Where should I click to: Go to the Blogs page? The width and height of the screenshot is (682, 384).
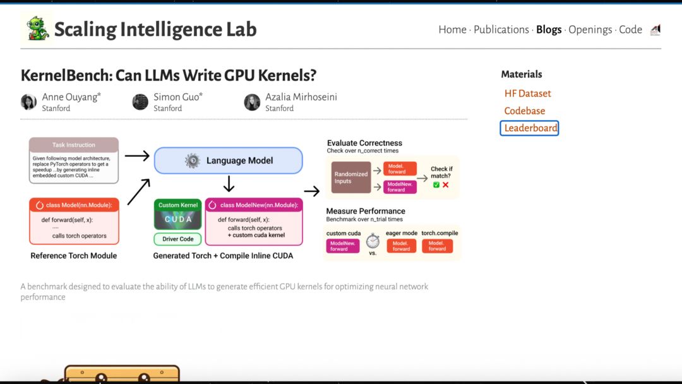[x=549, y=30]
